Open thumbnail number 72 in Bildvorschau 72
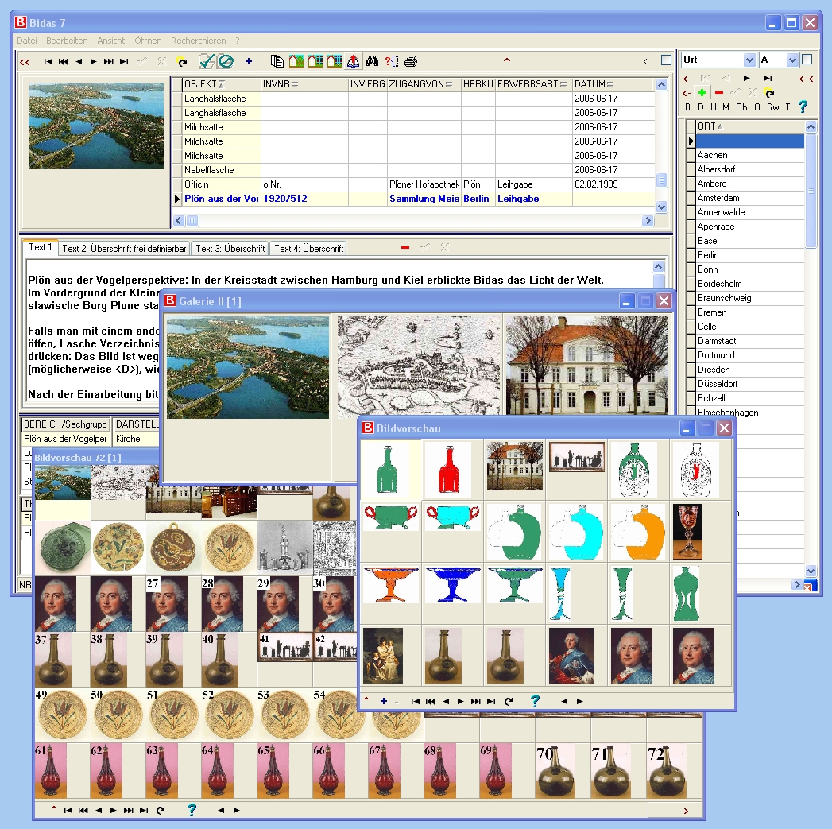Screen dimensions: 832x829 tap(667, 771)
